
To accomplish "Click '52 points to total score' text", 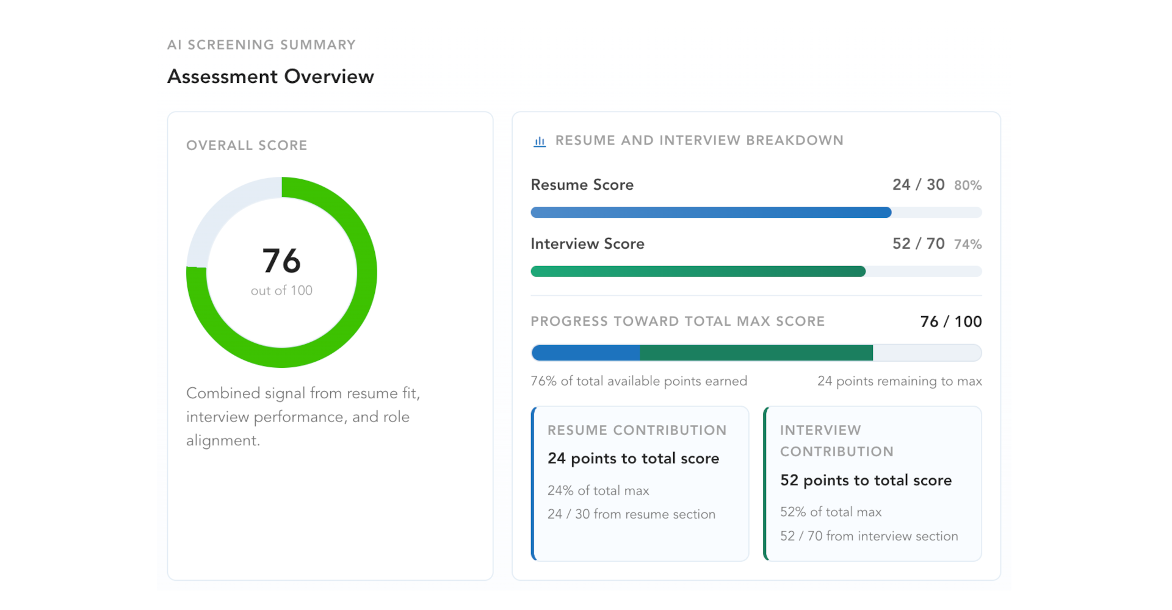I will pos(866,481).
